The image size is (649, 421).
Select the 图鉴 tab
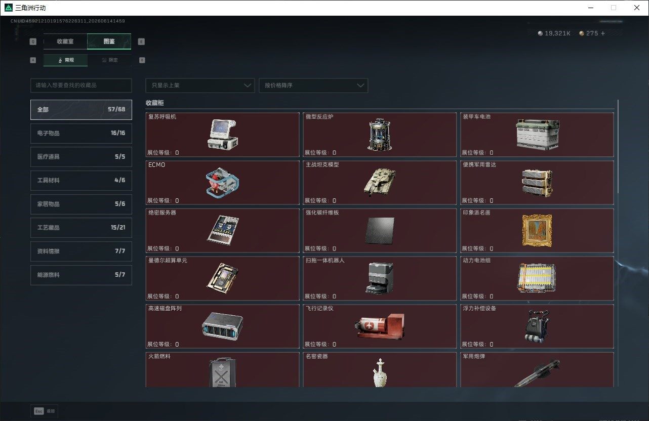(x=109, y=41)
